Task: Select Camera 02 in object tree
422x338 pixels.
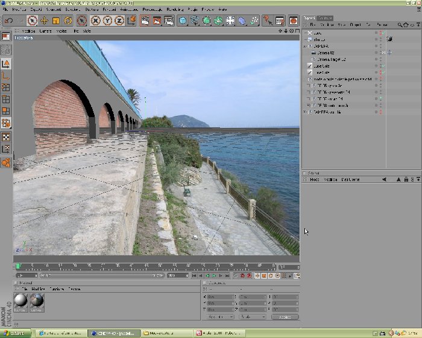Action: (x=326, y=53)
